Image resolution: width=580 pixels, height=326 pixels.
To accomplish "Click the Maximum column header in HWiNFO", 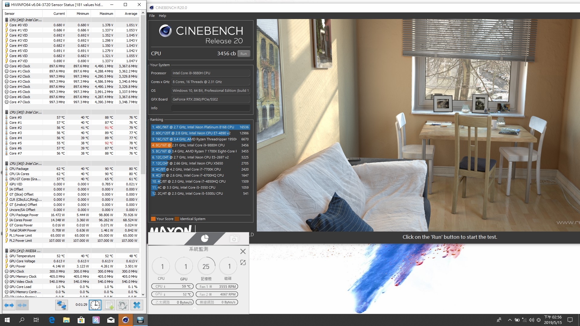I will pos(103,14).
